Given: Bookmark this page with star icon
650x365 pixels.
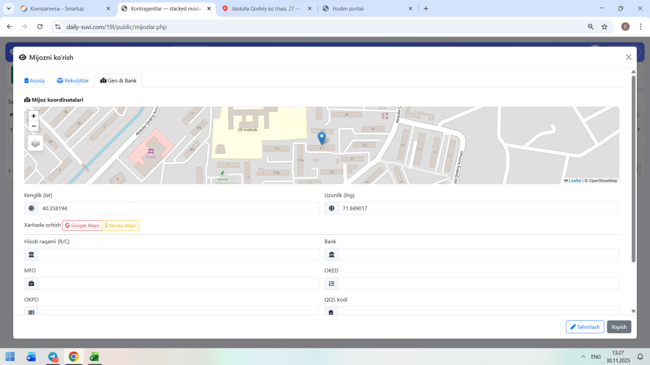Looking at the screenshot, I should [x=604, y=27].
